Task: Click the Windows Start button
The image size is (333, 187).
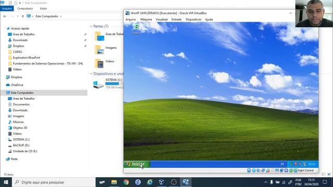Action: coord(6,182)
